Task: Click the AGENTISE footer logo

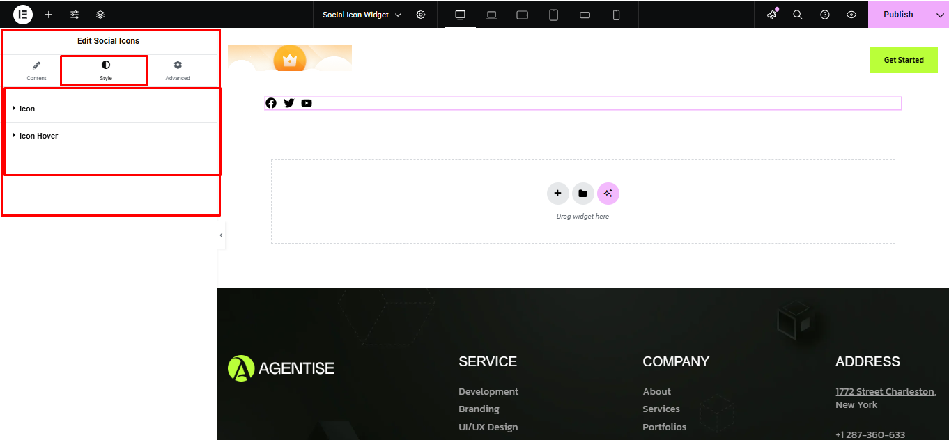Action: [x=281, y=368]
